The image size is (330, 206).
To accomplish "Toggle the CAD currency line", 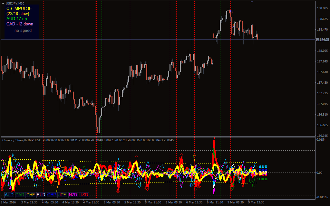I will 20,195.
